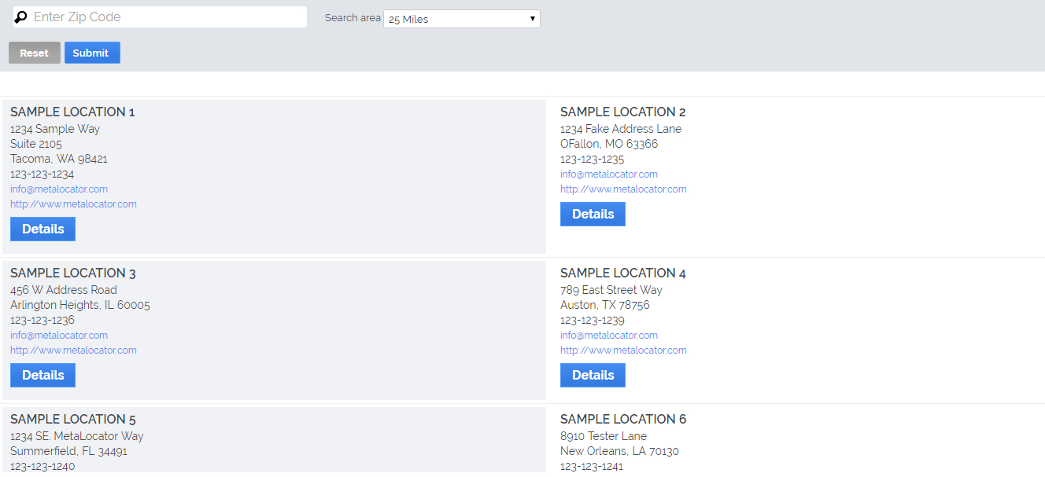Screen dimensions: 1045x477
Task: Email Sample Location 3 via info link
Action: 59,336
